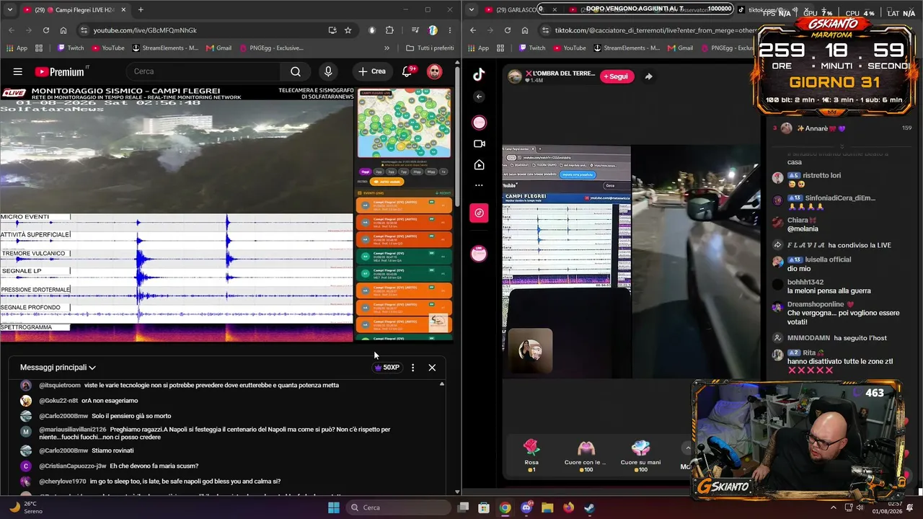Open Tutti i preferiti bookmarks folder
This screenshot has height=519, width=923.
click(430, 48)
